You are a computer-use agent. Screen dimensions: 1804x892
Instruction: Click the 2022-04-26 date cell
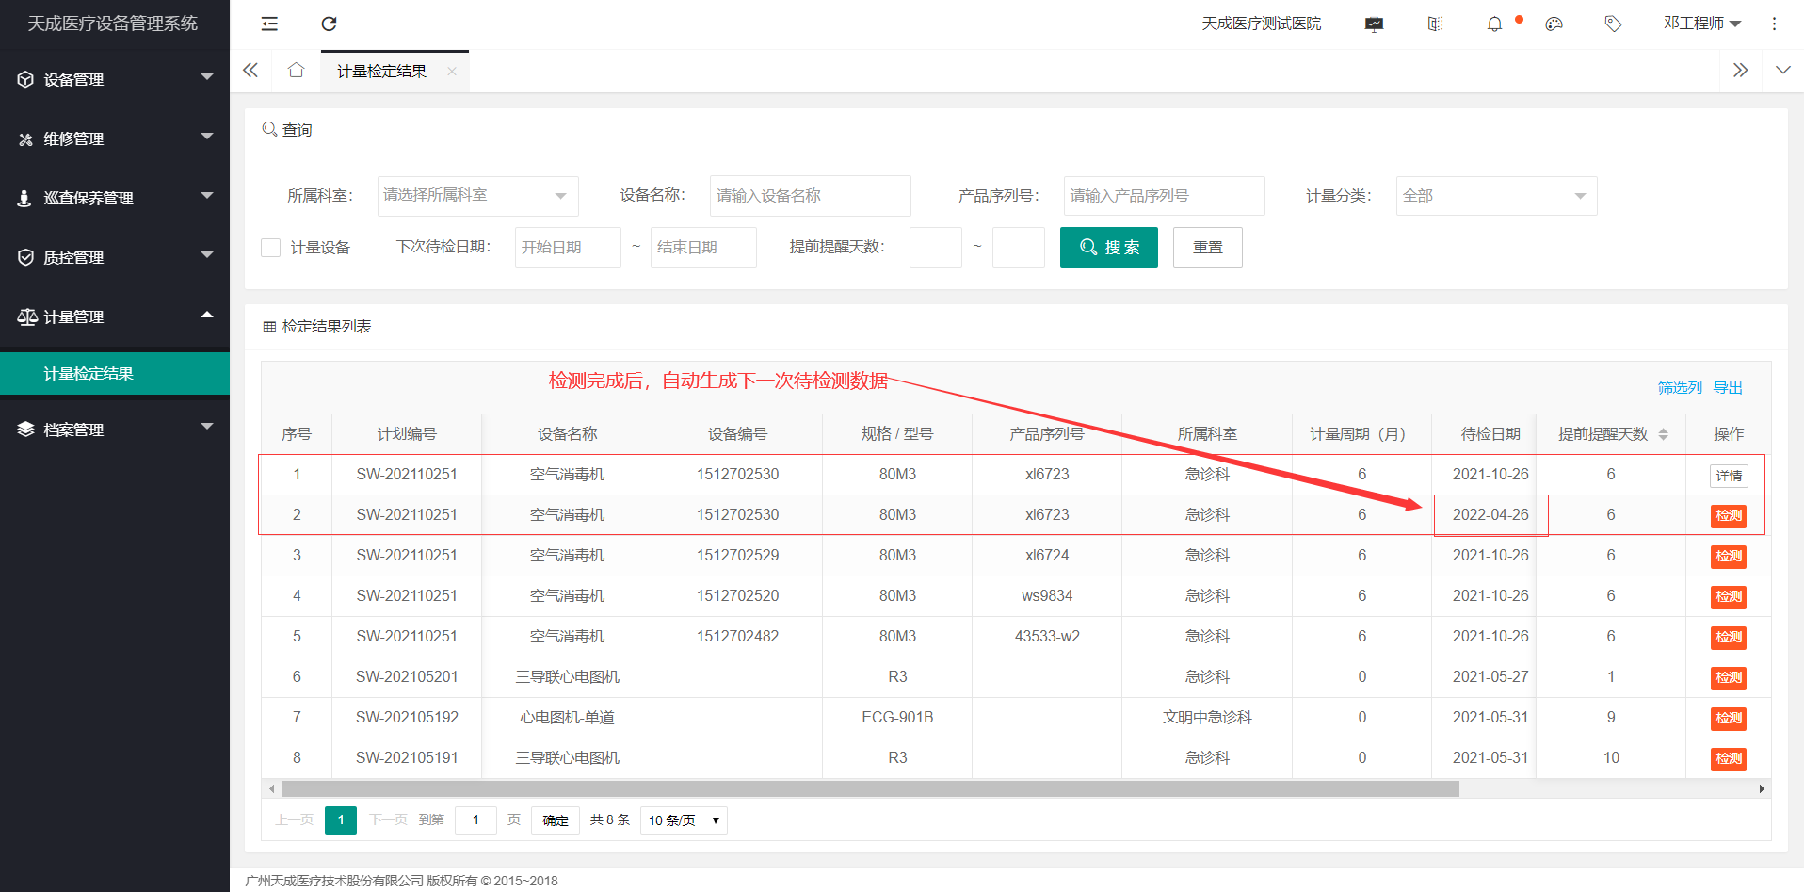point(1490,515)
